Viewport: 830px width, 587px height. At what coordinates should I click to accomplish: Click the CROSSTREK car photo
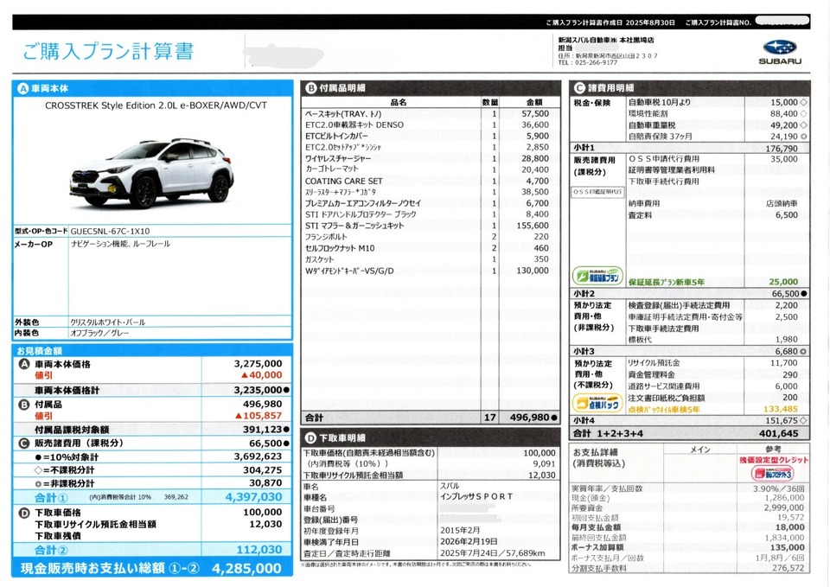(x=151, y=172)
